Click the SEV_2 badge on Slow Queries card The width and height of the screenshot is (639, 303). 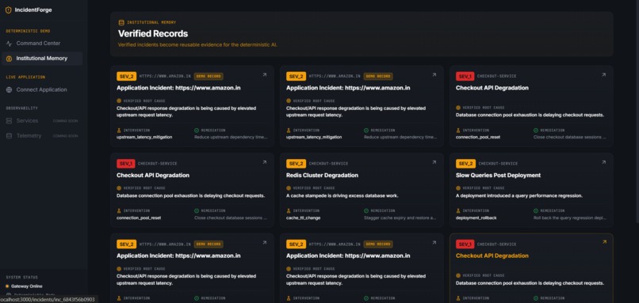tap(465, 164)
